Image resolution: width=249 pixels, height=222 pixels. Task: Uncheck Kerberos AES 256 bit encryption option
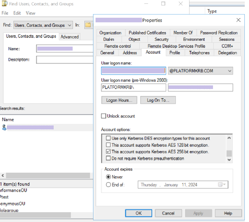tap(108, 151)
